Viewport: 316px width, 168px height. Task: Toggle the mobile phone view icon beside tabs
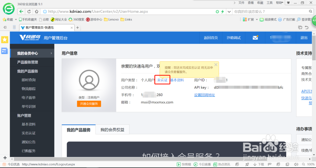(x=14, y=27)
